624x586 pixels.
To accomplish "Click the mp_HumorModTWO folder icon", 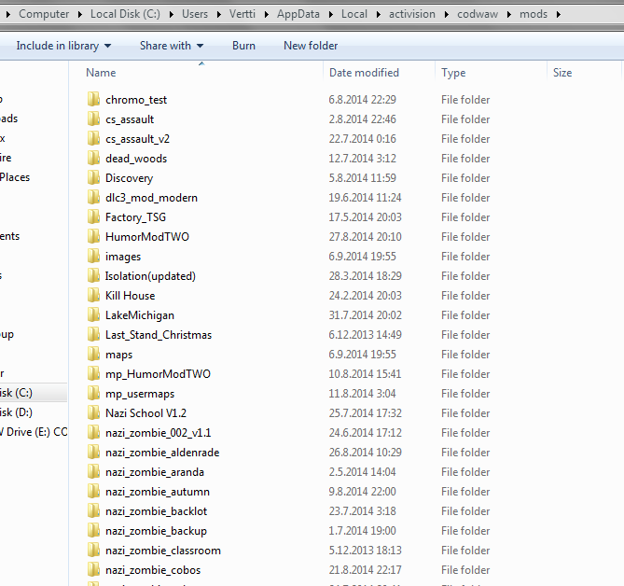I will coord(93,373).
